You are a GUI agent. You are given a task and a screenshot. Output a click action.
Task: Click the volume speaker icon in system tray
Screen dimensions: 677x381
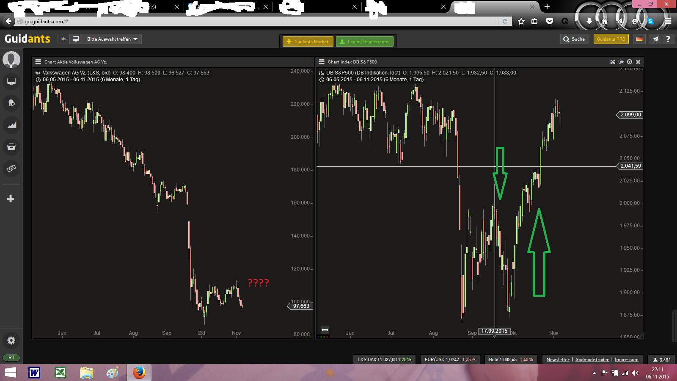click(635, 373)
